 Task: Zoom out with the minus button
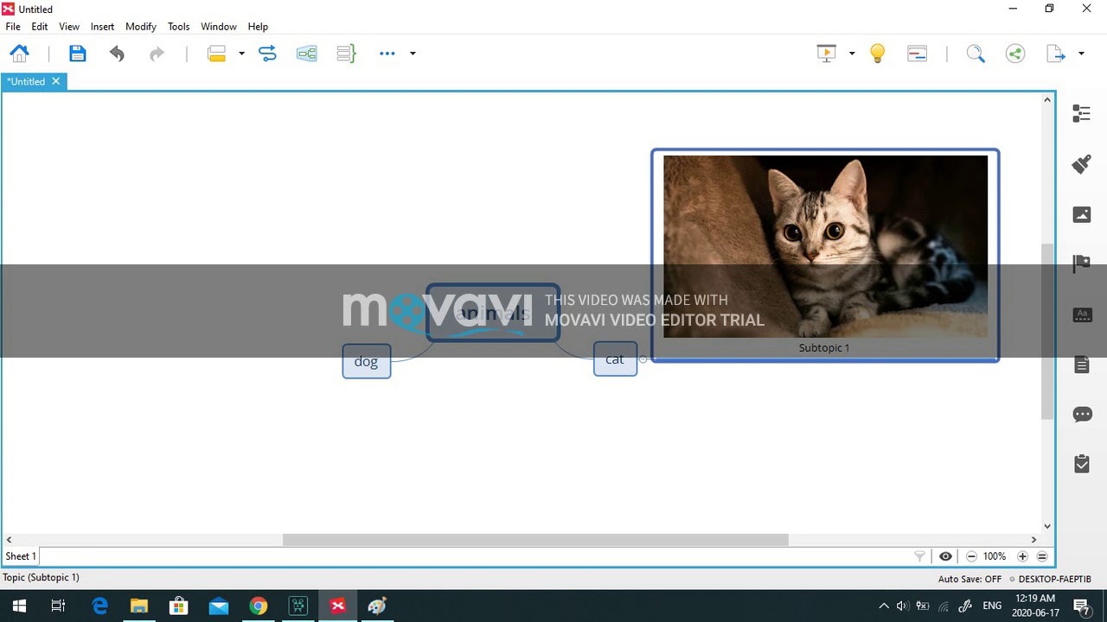click(x=971, y=556)
